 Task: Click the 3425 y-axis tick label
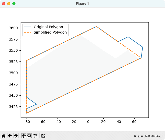[x=13, y=107]
